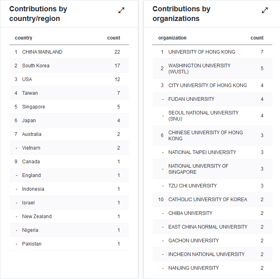Image resolution: width=280 pixels, height=279 pixels.
Task: Select the TZU CHI UNIVERSITY row
Action: 193,186
